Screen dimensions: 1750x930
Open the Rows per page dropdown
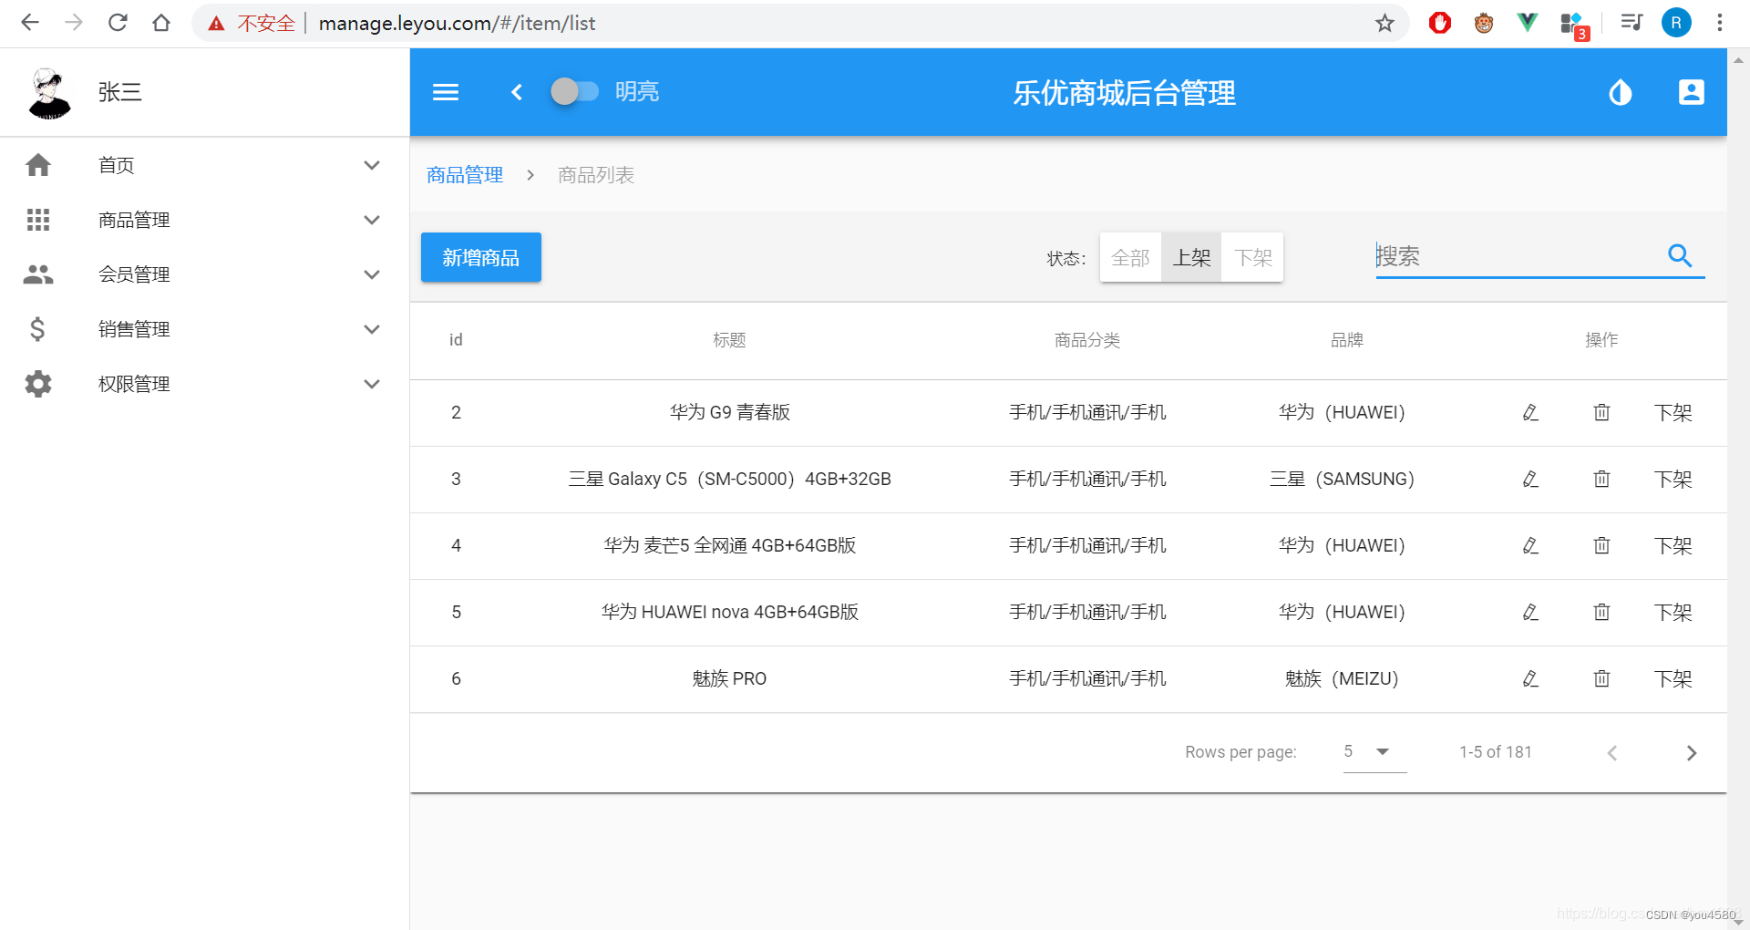tap(1374, 752)
